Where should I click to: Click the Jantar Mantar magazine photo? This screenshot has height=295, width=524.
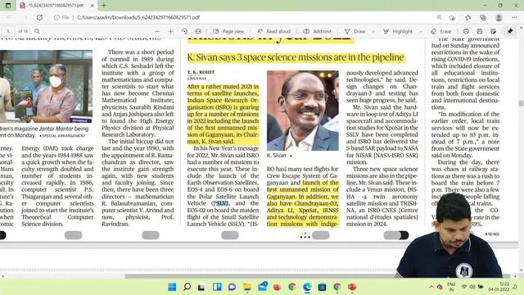pos(46,86)
